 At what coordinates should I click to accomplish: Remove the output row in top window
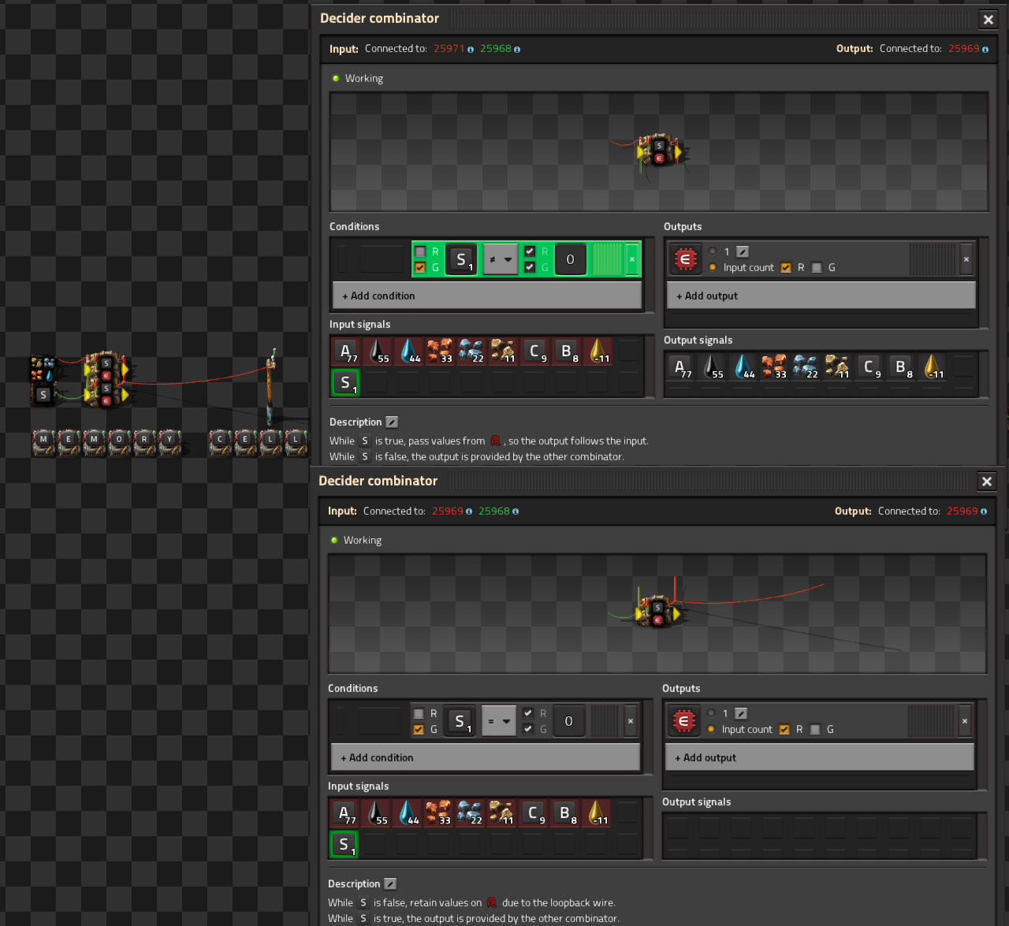tap(966, 259)
